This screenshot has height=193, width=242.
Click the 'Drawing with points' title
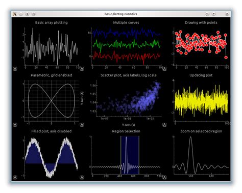(201, 22)
